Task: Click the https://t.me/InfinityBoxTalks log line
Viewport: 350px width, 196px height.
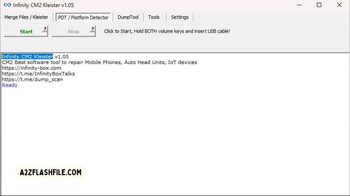Action: (x=38, y=74)
